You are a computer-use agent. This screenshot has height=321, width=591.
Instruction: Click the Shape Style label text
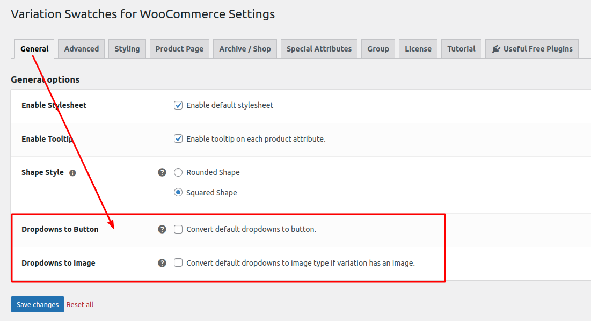(42, 172)
